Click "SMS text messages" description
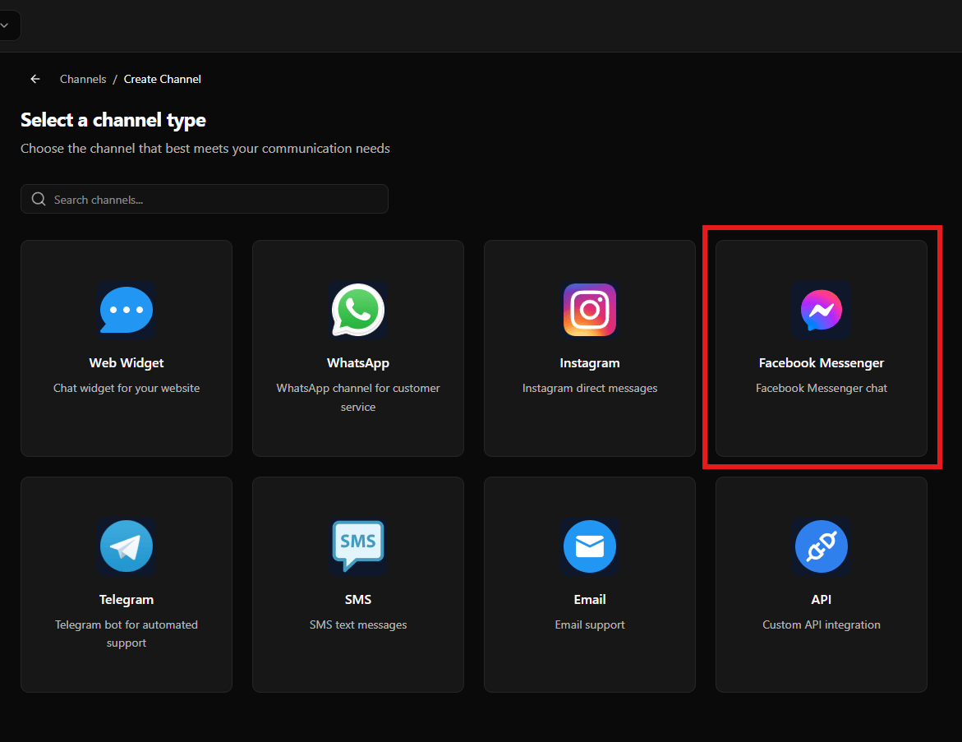The width and height of the screenshot is (962, 742). tap(358, 624)
